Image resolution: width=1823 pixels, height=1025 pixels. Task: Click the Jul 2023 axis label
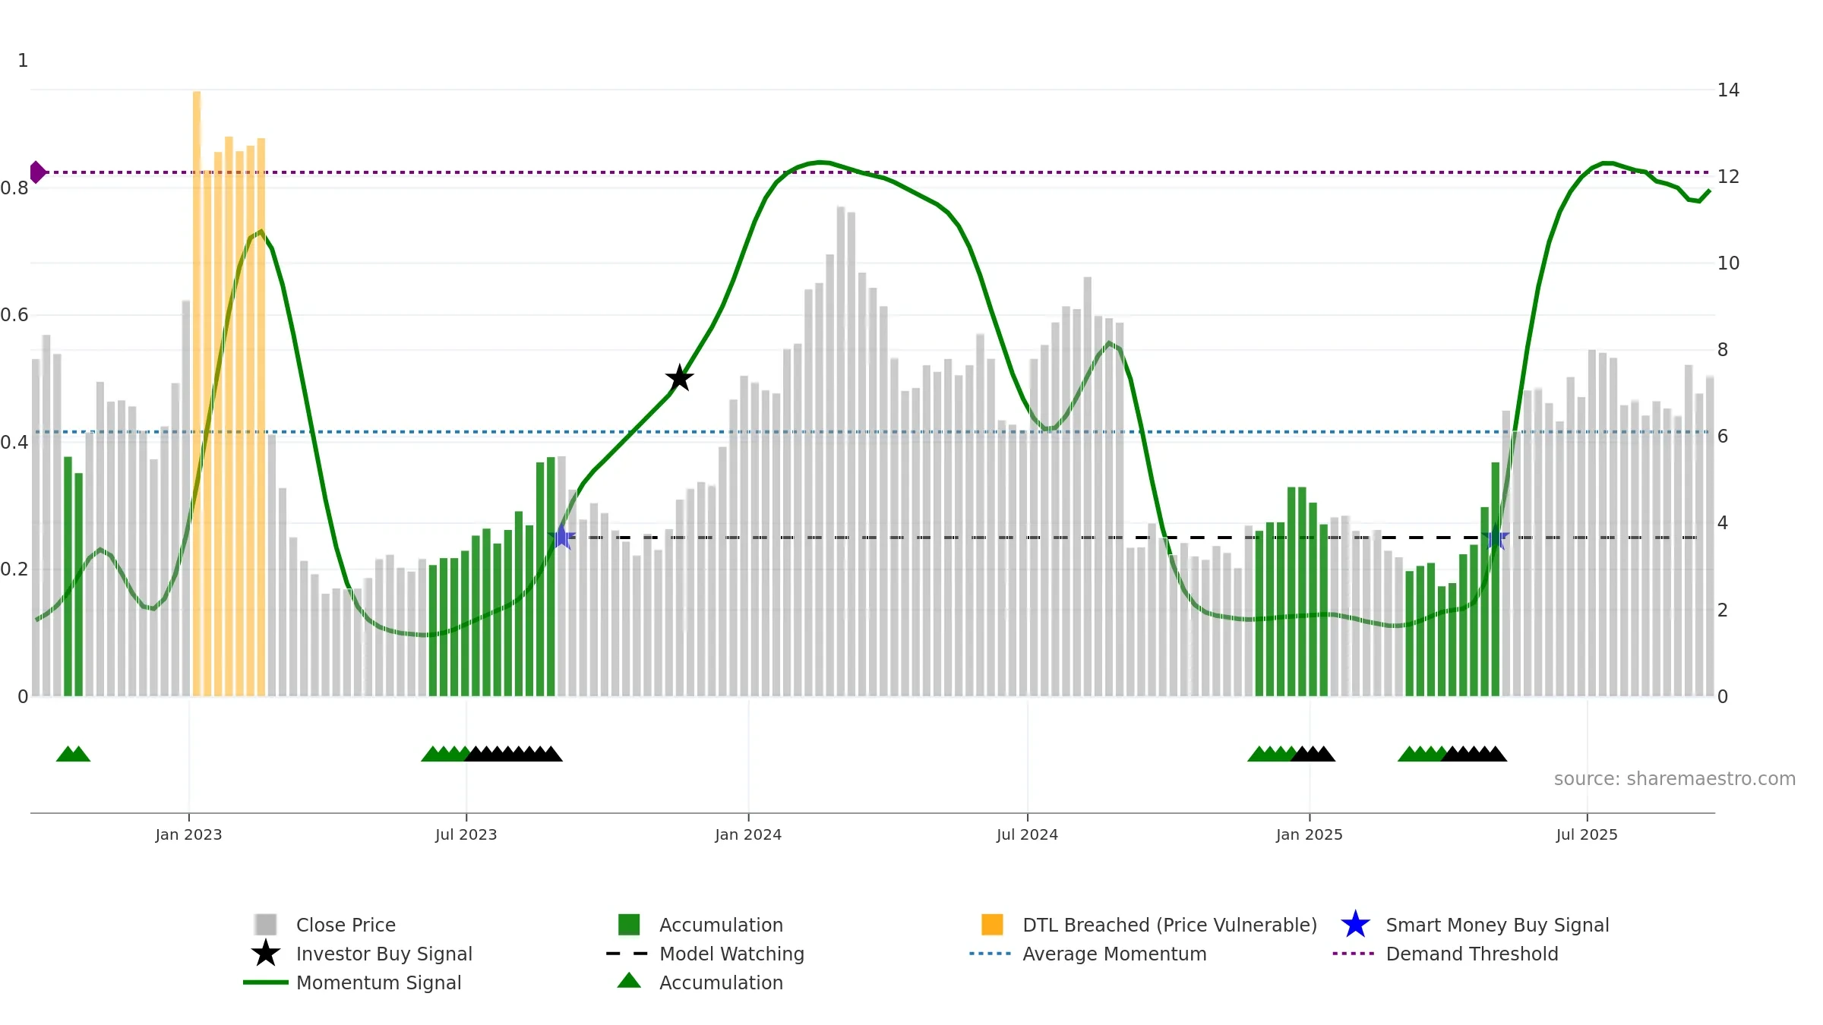point(466,834)
